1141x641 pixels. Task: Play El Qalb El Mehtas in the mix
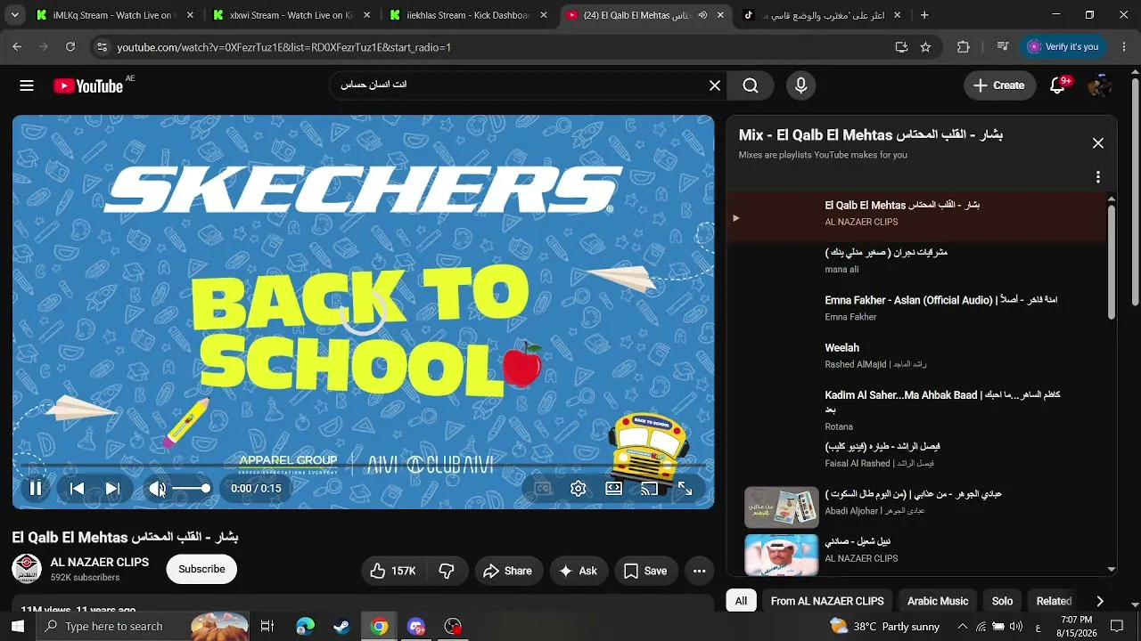pyautogui.click(x=916, y=216)
